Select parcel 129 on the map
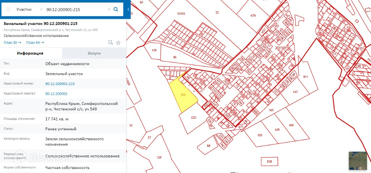 159,157
